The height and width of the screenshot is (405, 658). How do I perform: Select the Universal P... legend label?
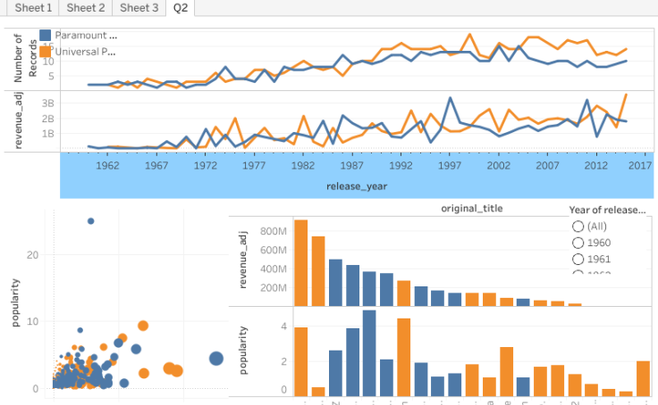[85, 52]
